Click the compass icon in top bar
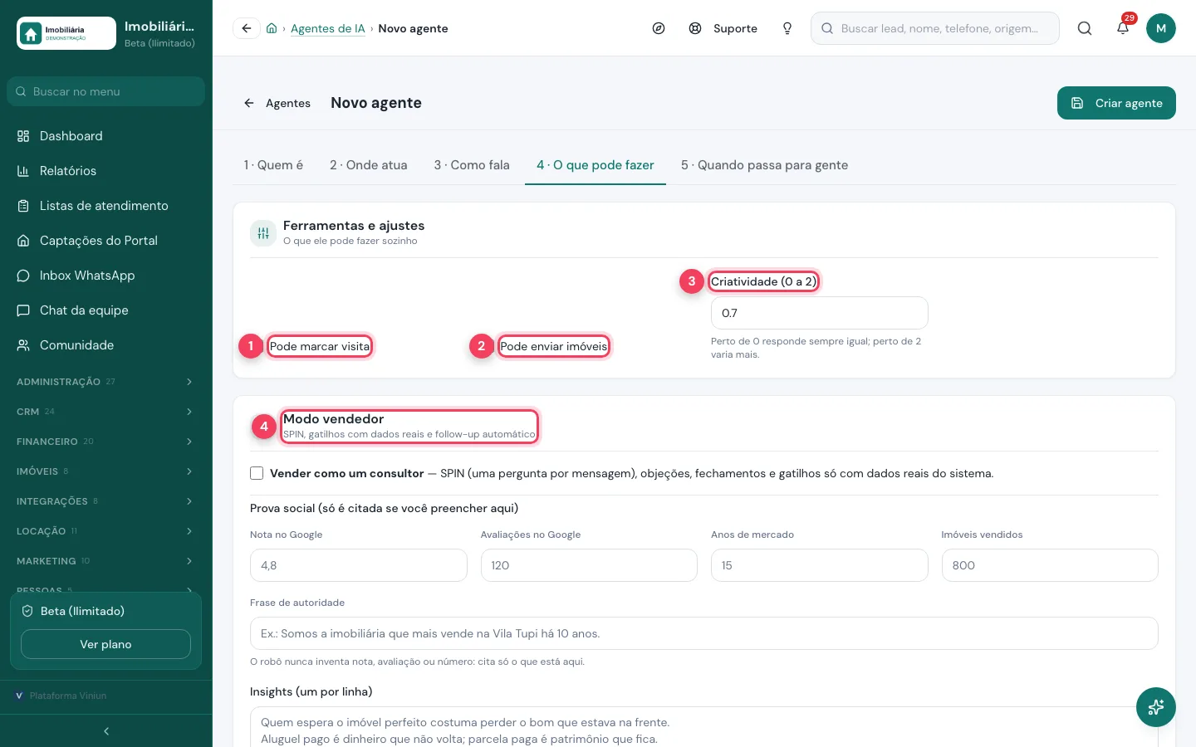 [659, 28]
